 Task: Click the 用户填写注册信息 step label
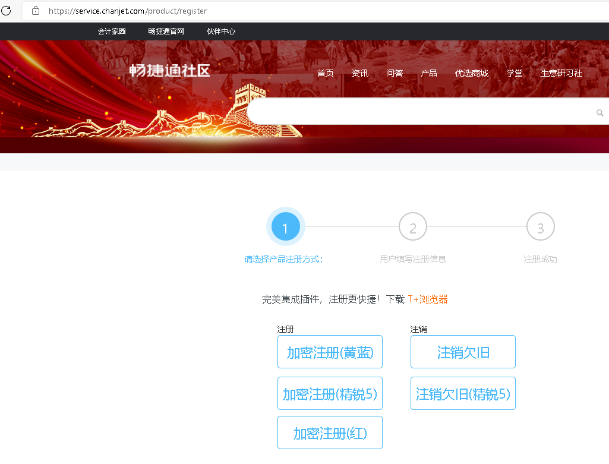coord(413,259)
